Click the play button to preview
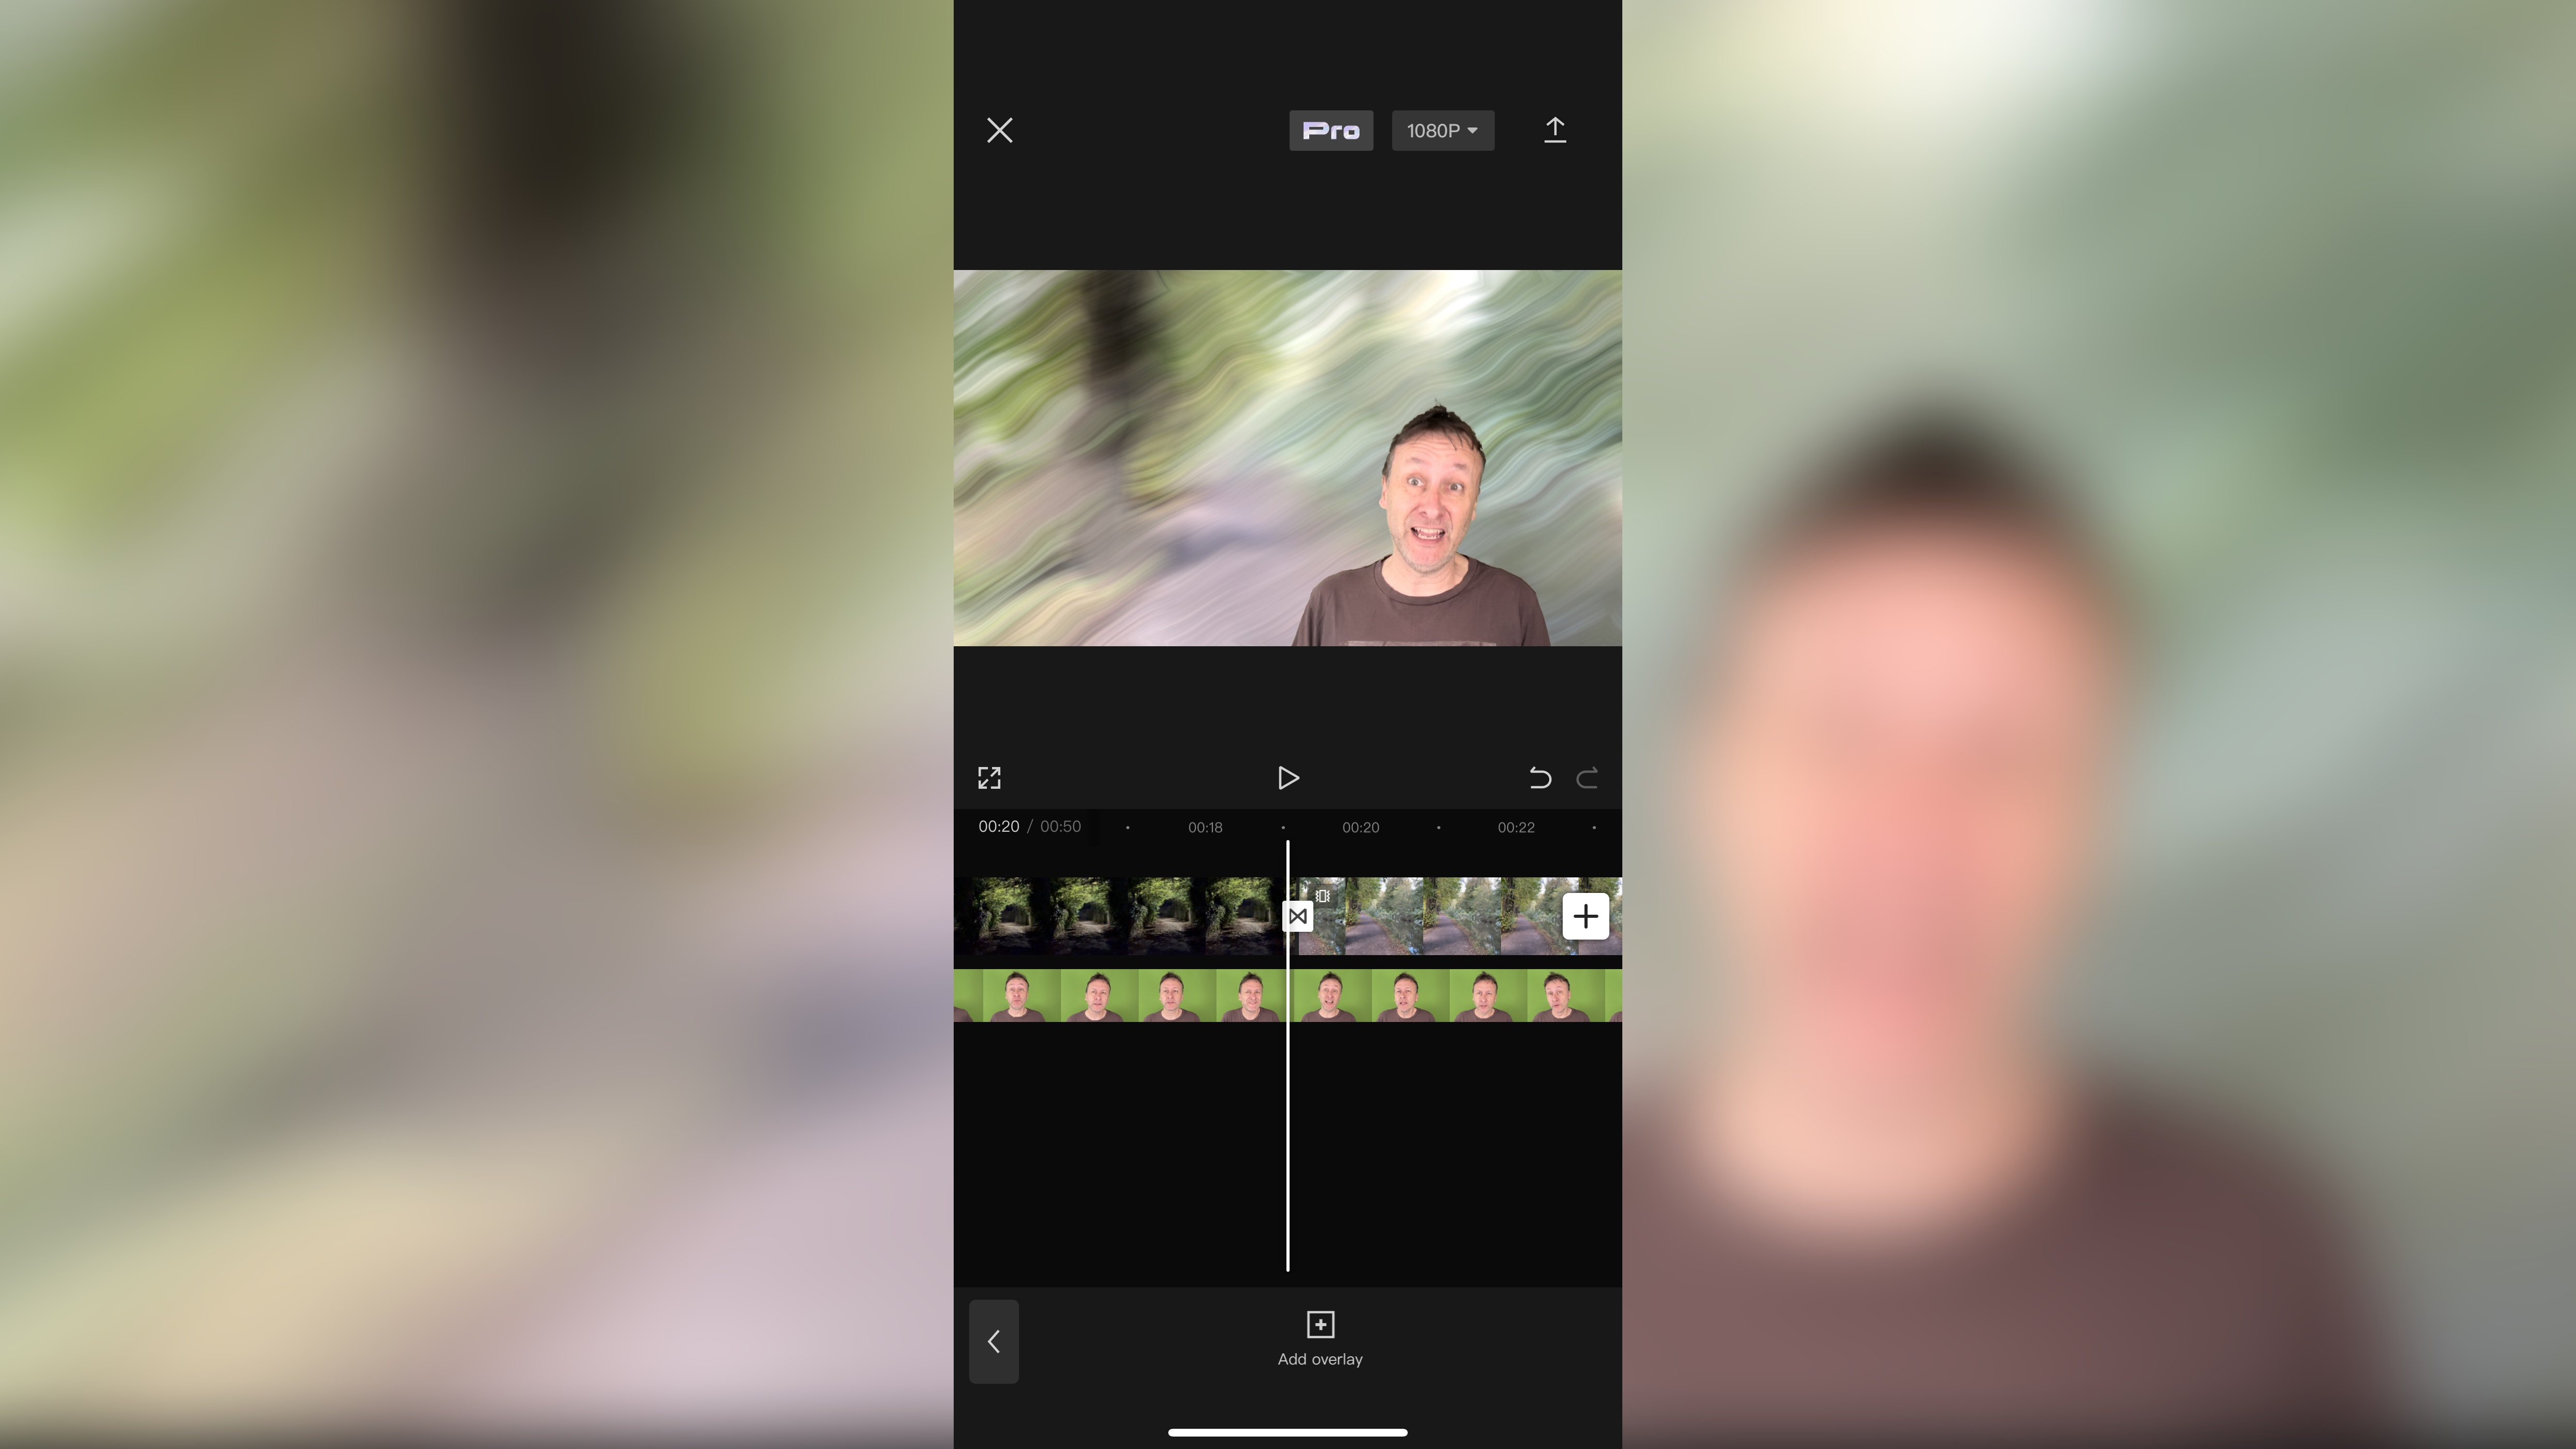Screen dimensions: 2576x1449 [x=1288, y=777]
